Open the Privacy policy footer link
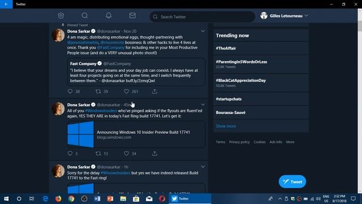This screenshot has width=362, height=204. (239, 142)
